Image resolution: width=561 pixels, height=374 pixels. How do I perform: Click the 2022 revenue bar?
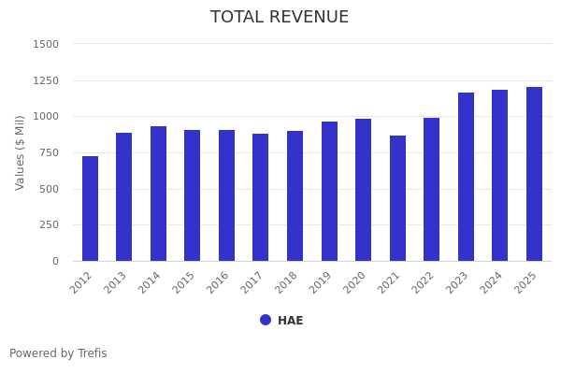pyautogui.click(x=431, y=190)
